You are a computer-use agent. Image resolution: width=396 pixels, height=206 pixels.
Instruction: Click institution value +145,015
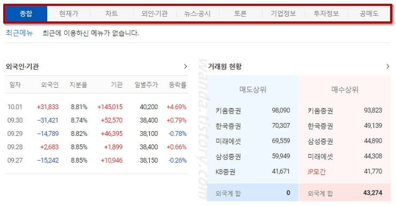click(x=110, y=107)
